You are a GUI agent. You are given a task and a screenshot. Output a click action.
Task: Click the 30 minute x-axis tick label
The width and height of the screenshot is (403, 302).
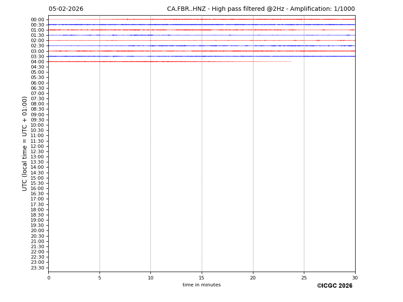pyautogui.click(x=355, y=278)
